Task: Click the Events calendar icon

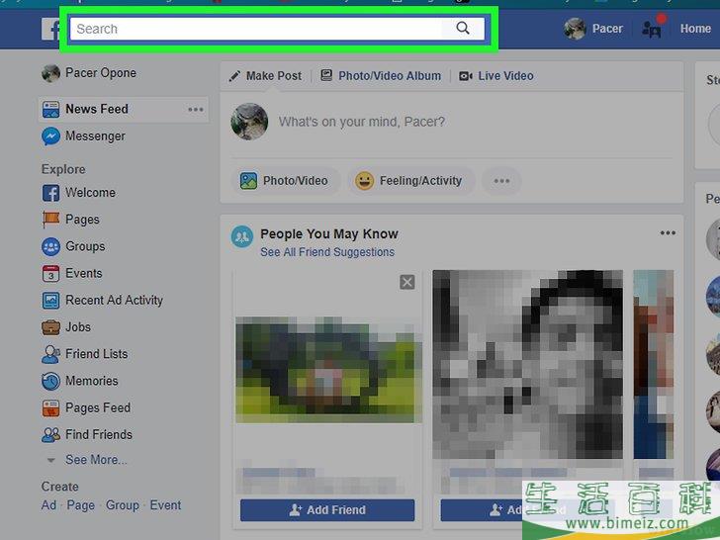Action: coord(50,274)
